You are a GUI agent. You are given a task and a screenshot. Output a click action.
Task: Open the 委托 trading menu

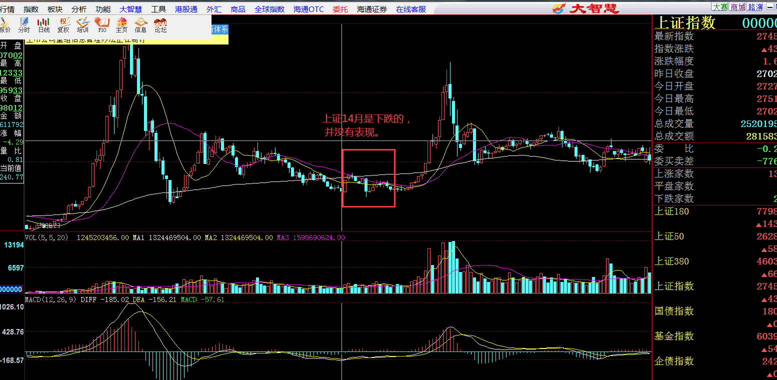pos(340,9)
